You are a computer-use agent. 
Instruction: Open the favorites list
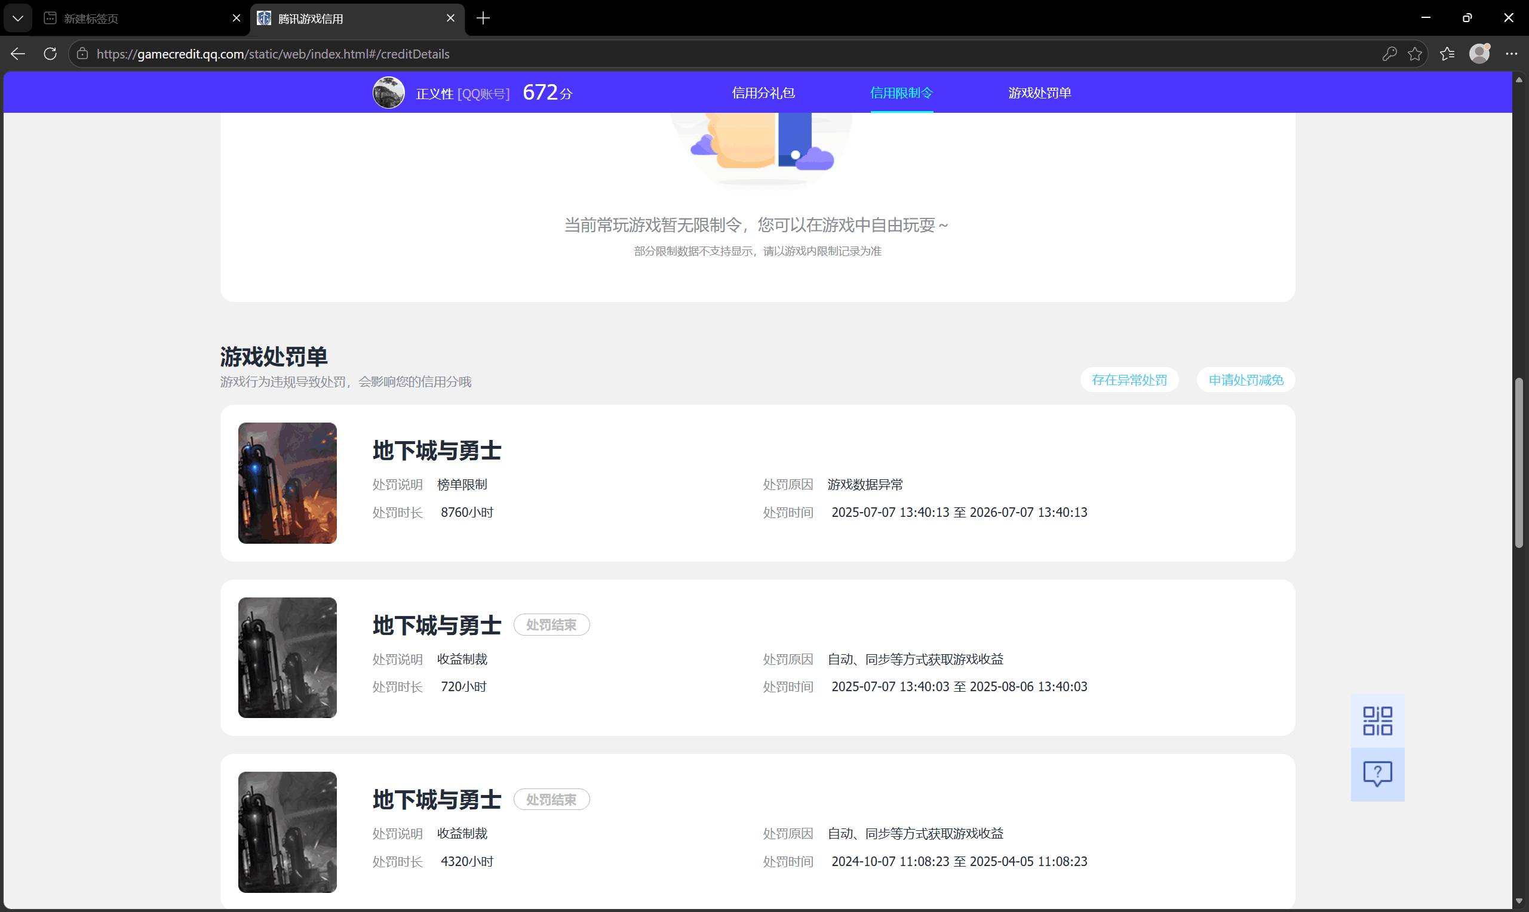(1447, 54)
